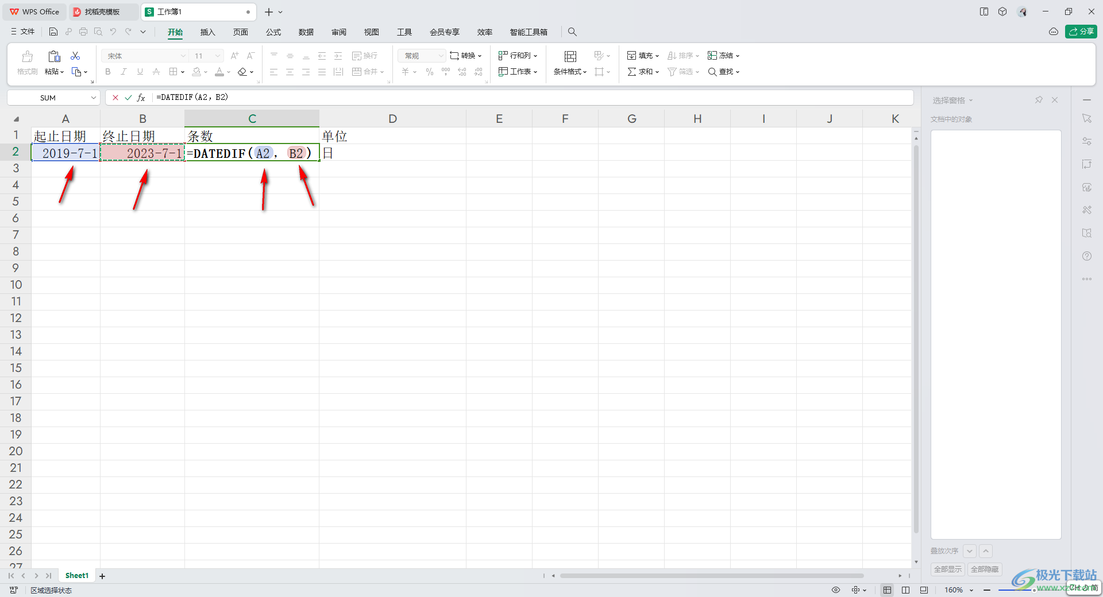1103x597 pixels.
Task: Open the 文件 file menu
Action: (x=23, y=32)
